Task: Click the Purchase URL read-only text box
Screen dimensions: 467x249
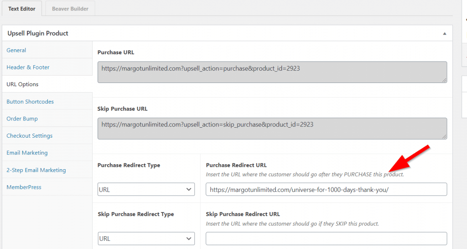Action: 272,72
